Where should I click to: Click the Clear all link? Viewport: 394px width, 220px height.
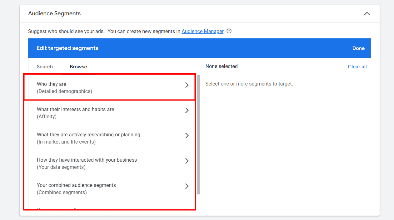click(x=357, y=67)
